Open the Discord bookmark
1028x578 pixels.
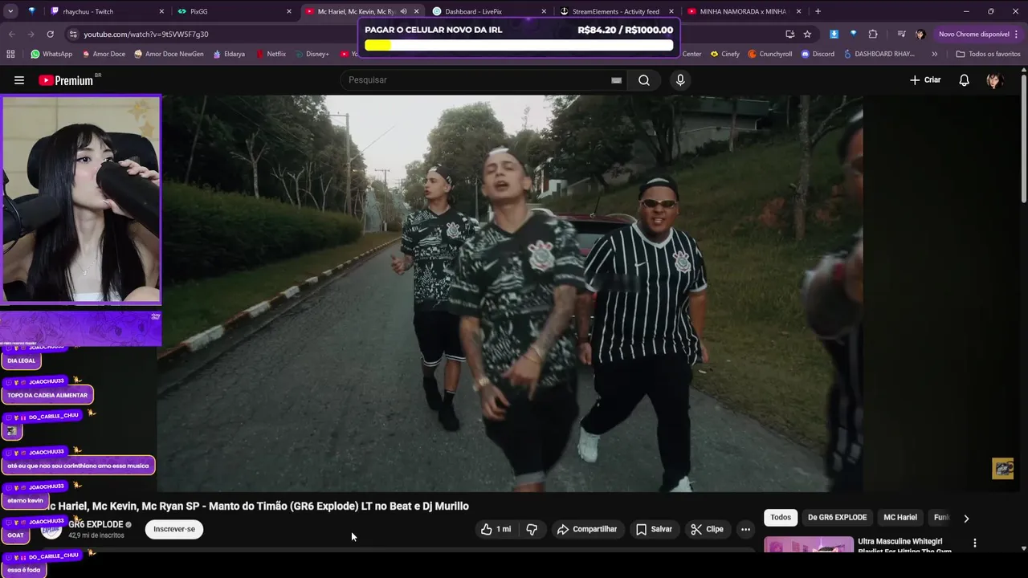click(818, 54)
